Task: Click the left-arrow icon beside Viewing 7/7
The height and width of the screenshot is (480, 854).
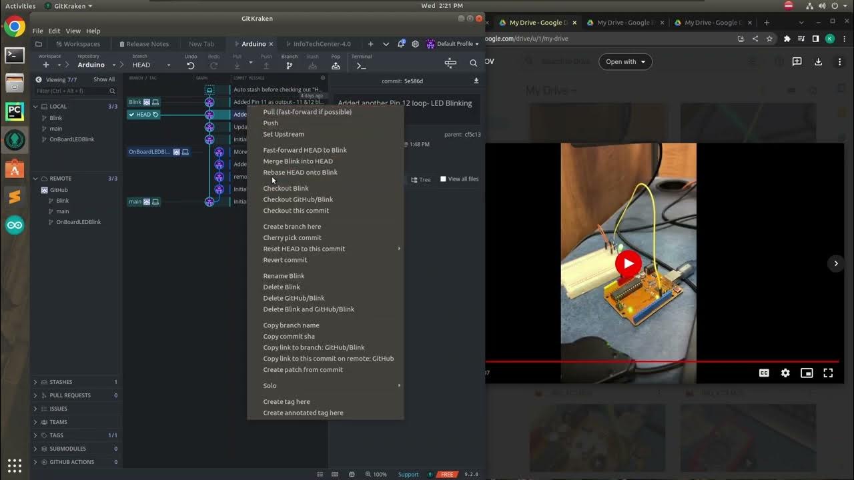Action: pyautogui.click(x=39, y=79)
